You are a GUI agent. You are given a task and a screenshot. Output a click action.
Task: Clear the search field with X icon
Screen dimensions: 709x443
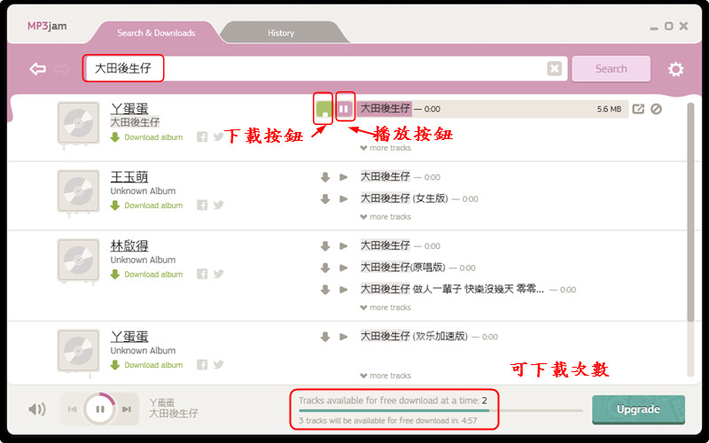point(555,69)
